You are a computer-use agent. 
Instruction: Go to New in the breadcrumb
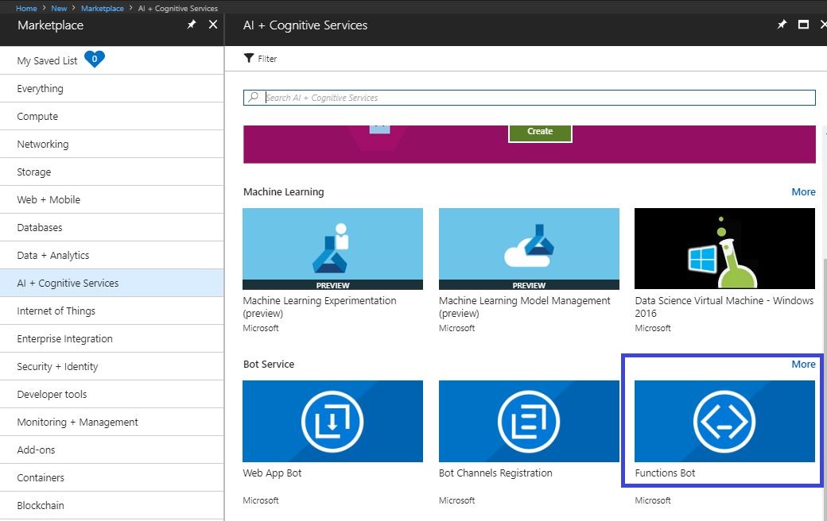59,9
